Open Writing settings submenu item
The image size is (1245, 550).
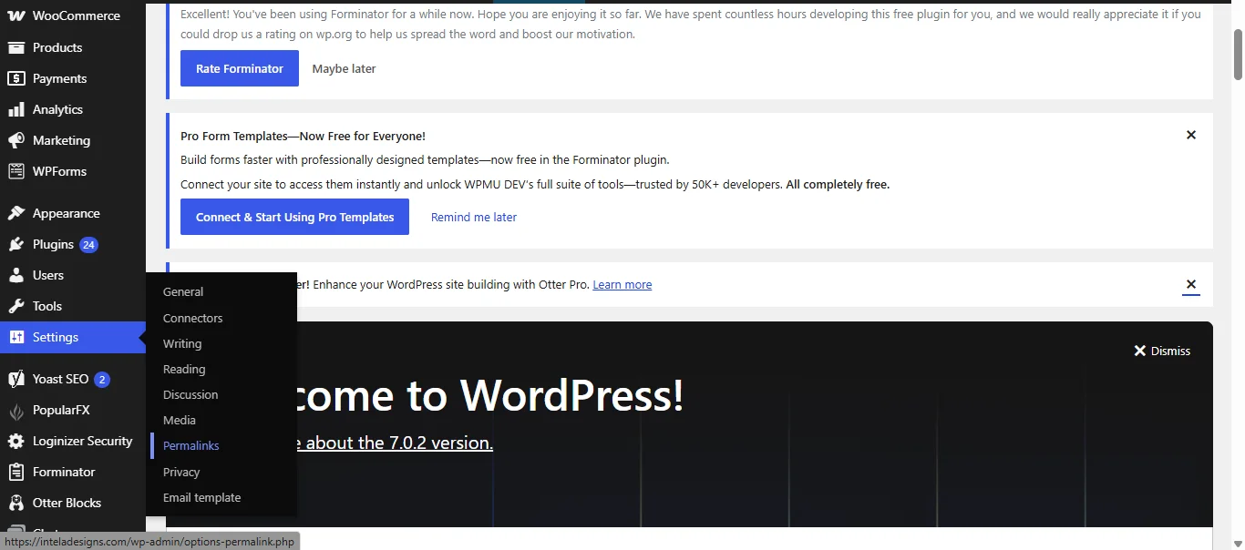point(182,343)
